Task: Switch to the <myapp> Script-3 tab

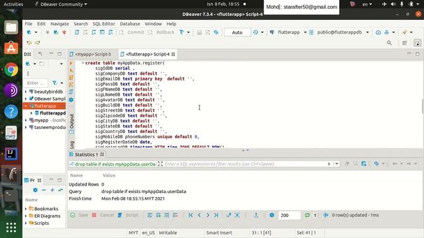Action: pyautogui.click(x=93, y=54)
